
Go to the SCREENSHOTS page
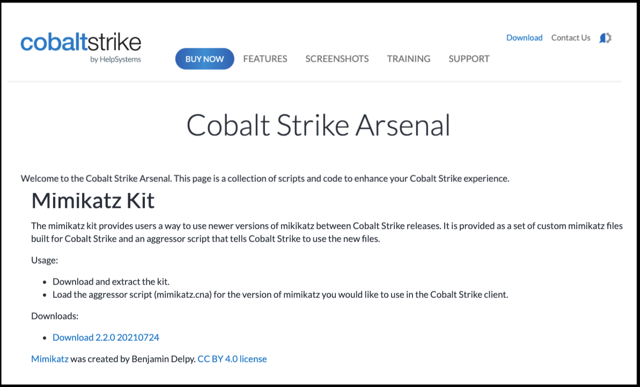[x=337, y=59]
